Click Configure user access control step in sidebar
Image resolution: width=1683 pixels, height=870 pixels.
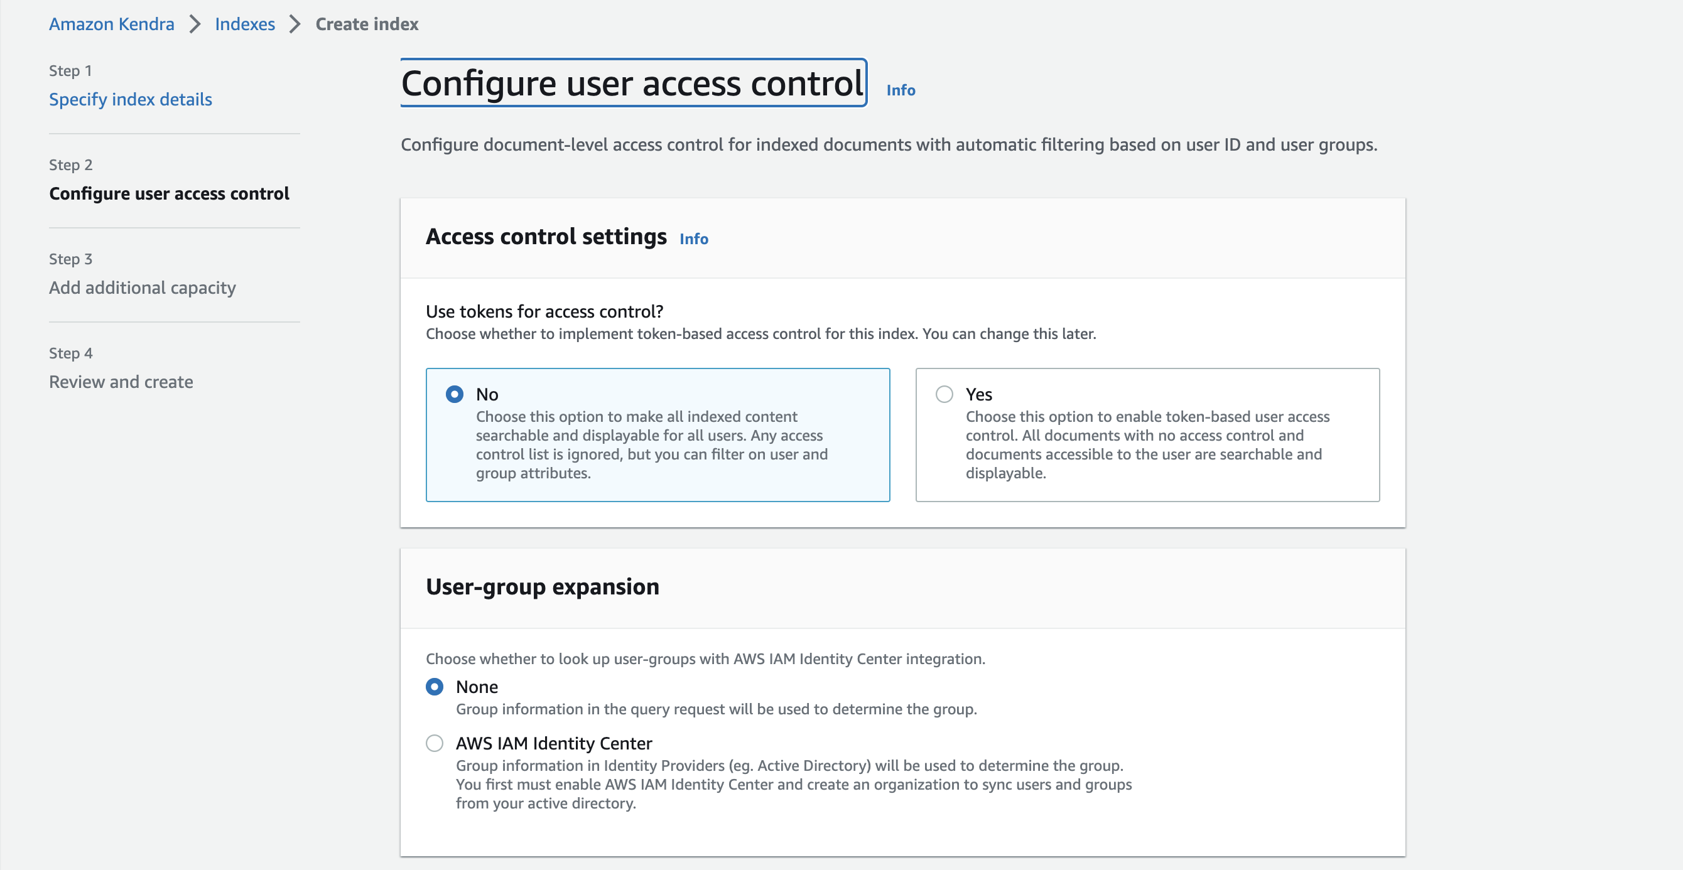pyautogui.click(x=168, y=193)
